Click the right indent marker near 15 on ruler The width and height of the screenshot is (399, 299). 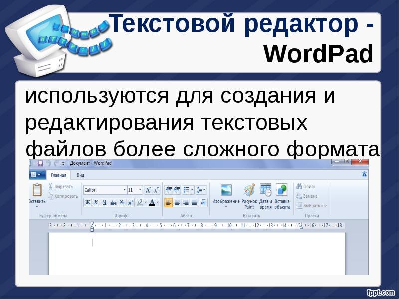pos(301,228)
